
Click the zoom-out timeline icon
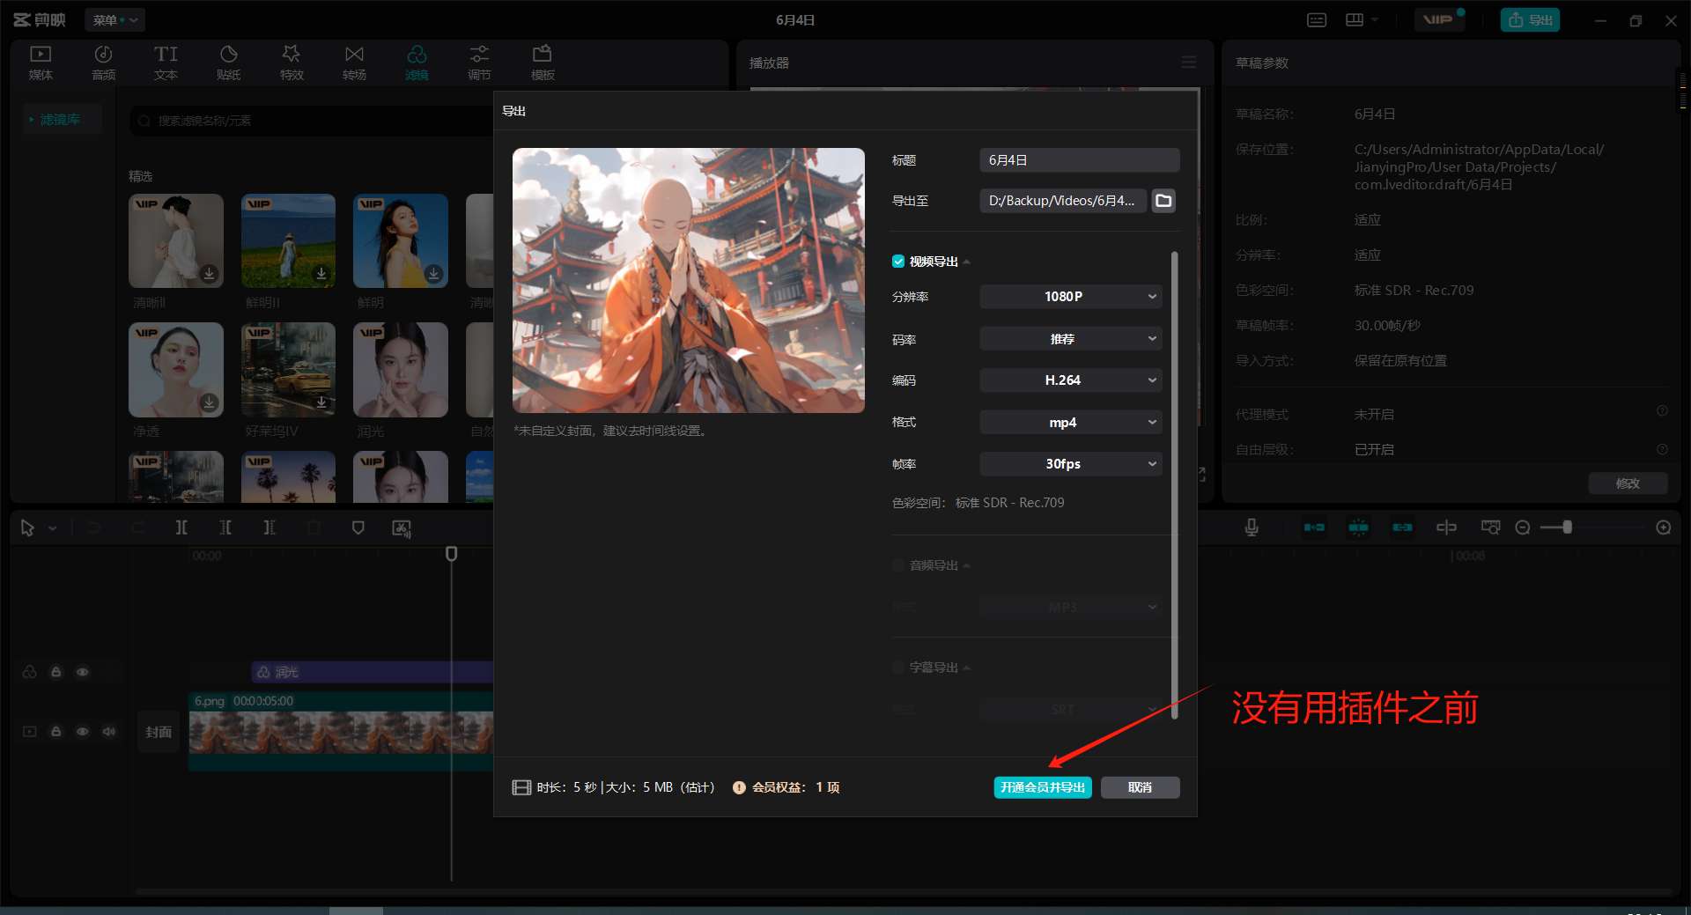click(1522, 528)
